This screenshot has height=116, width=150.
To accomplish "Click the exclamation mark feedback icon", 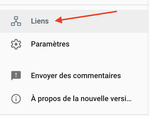I will point(16,76).
